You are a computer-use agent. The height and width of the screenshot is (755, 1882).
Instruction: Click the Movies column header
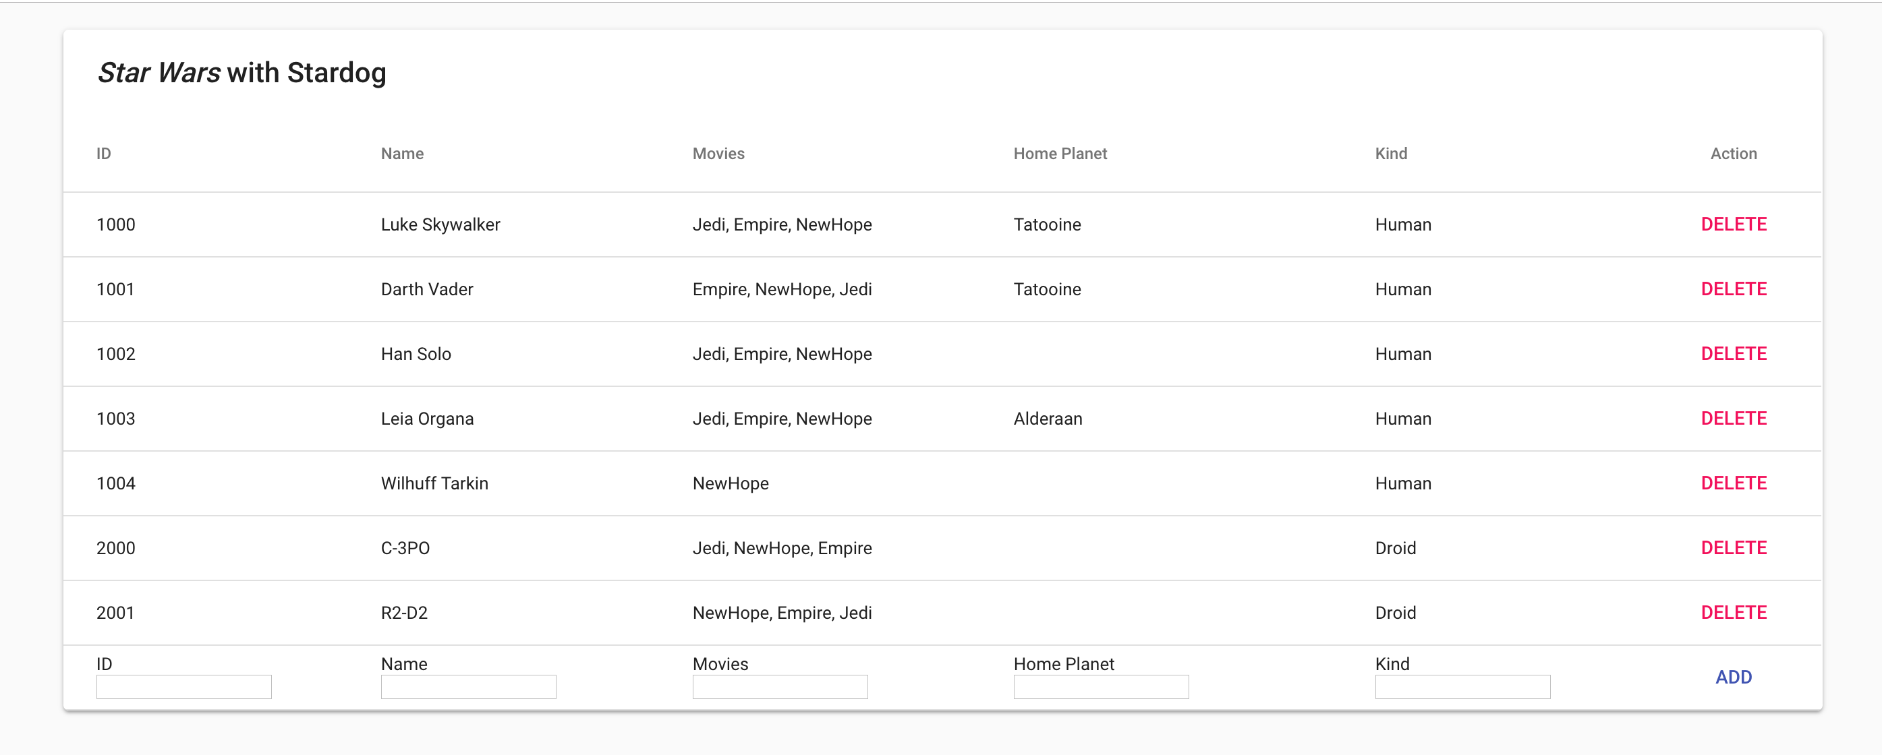pos(718,153)
